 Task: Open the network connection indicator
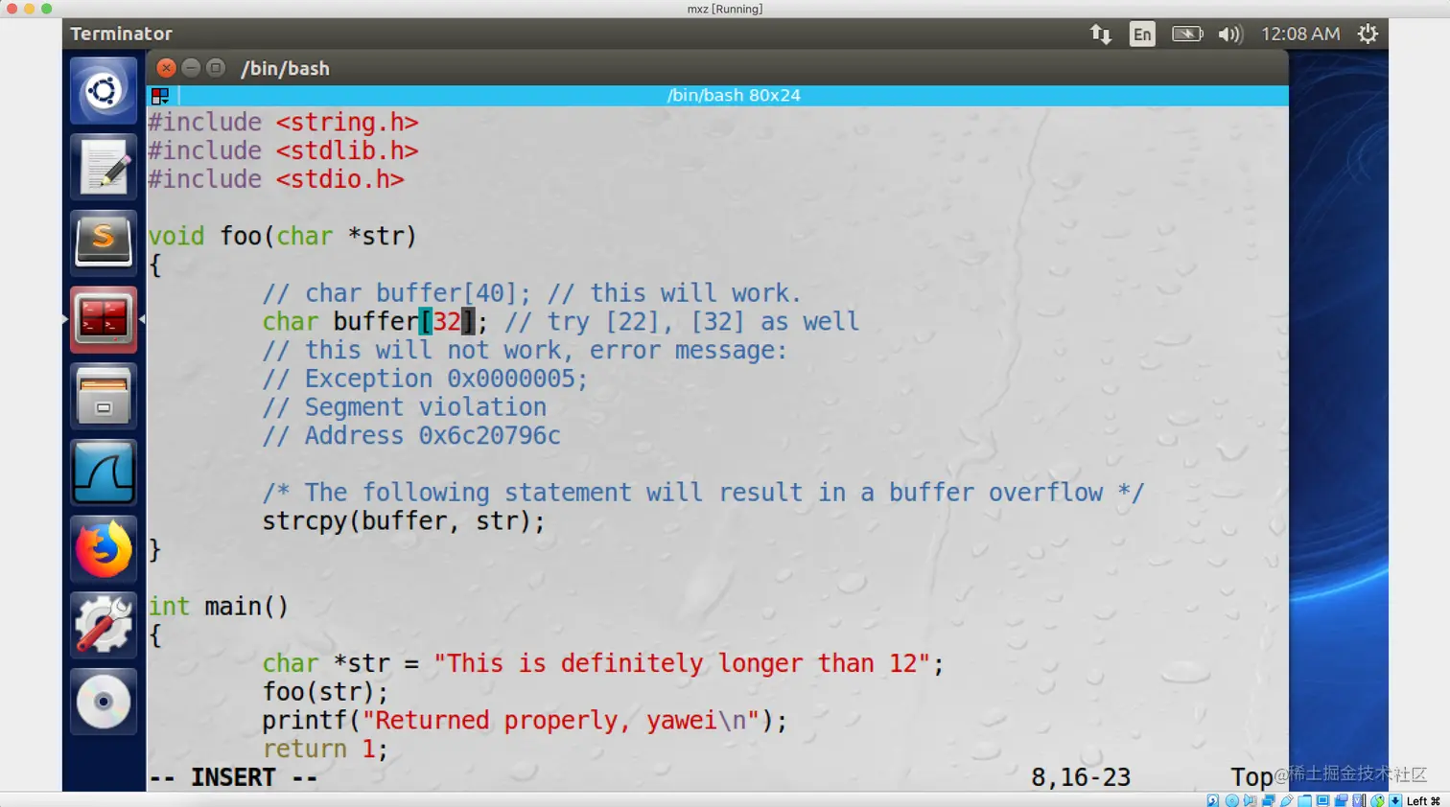(x=1100, y=35)
